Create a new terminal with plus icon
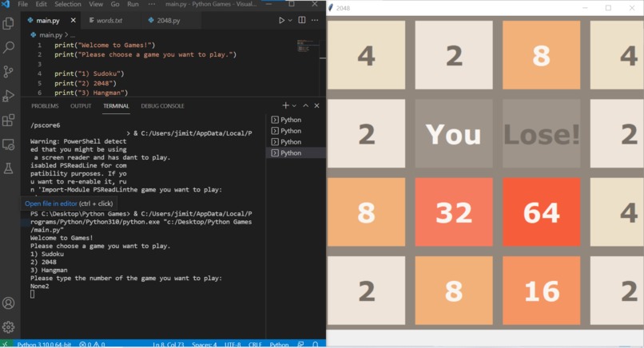644x348 pixels. tap(285, 105)
